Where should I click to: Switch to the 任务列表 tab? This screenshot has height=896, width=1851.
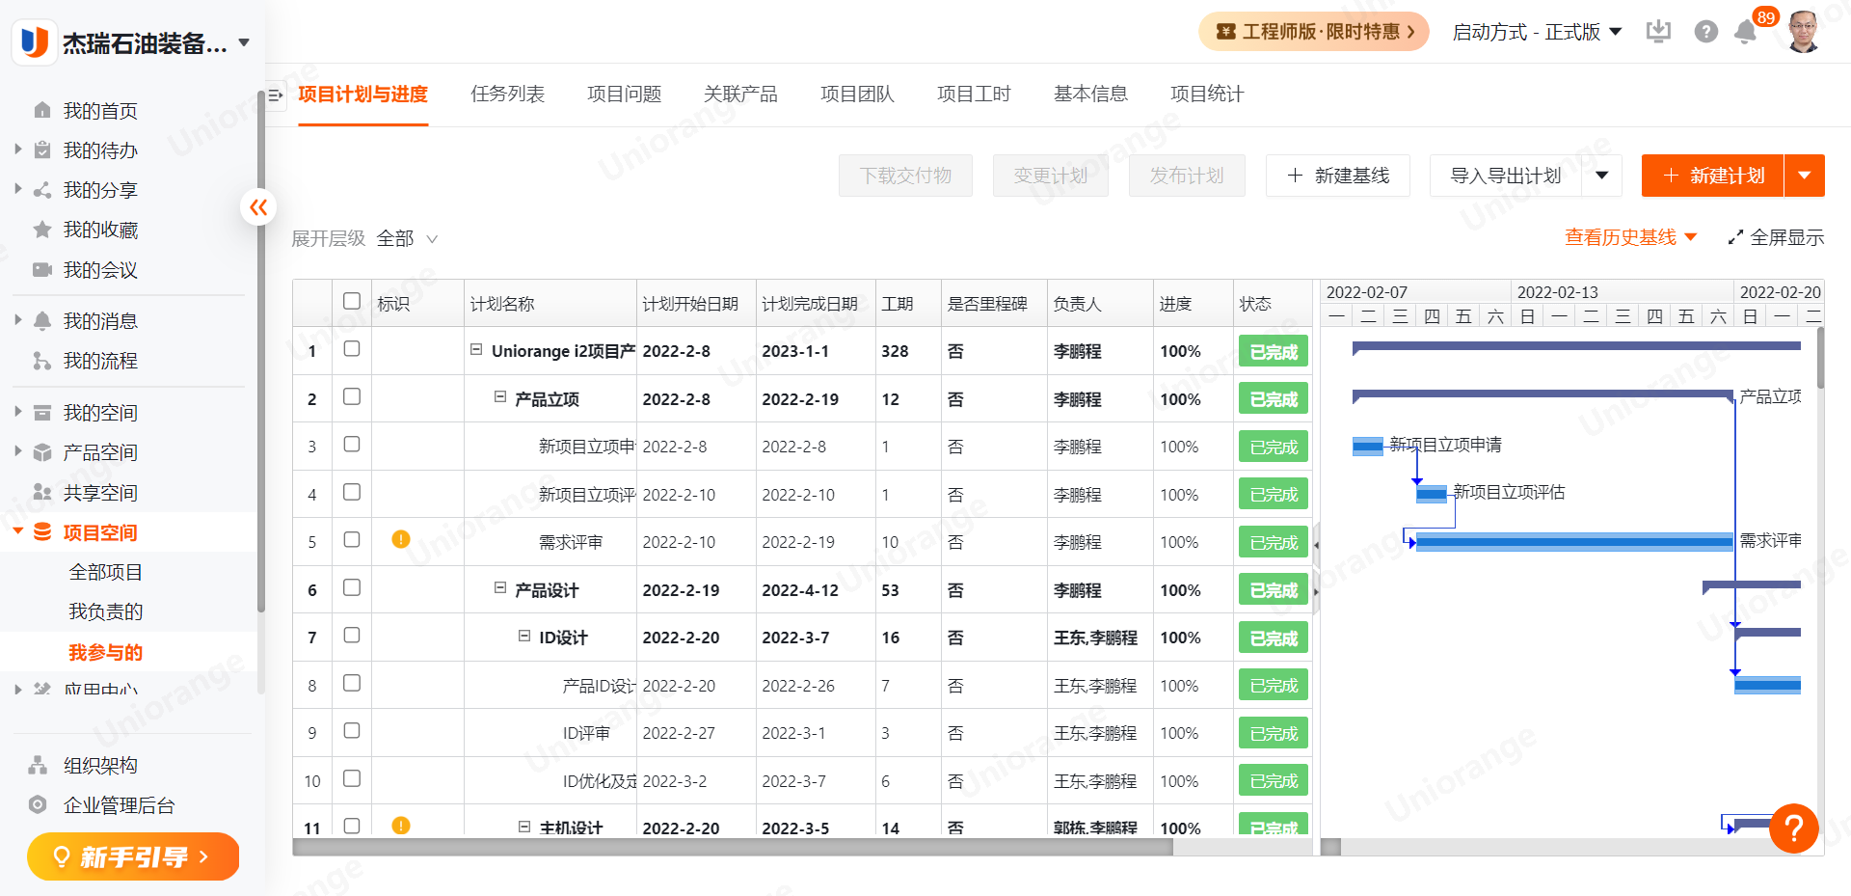click(x=507, y=95)
